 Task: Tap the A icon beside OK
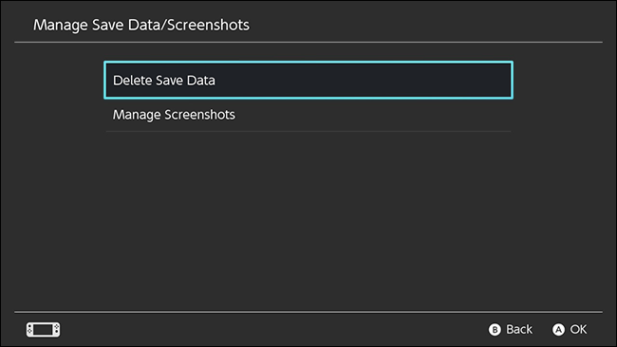point(558,329)
